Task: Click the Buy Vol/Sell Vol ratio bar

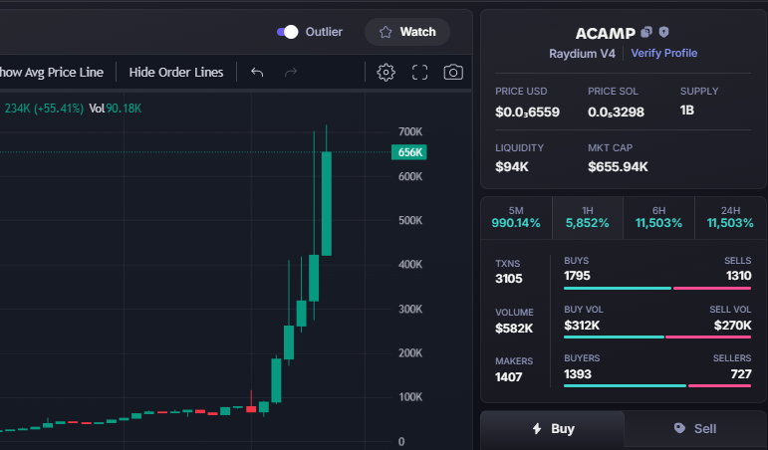Action: coord(657,337)
